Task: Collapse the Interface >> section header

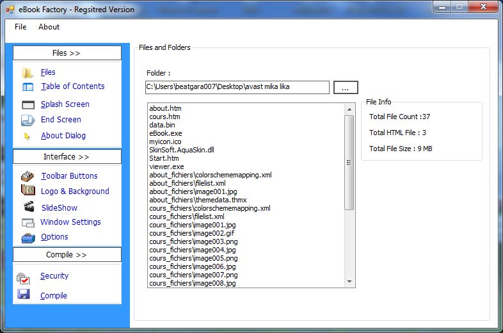Action: click(67, 157)
